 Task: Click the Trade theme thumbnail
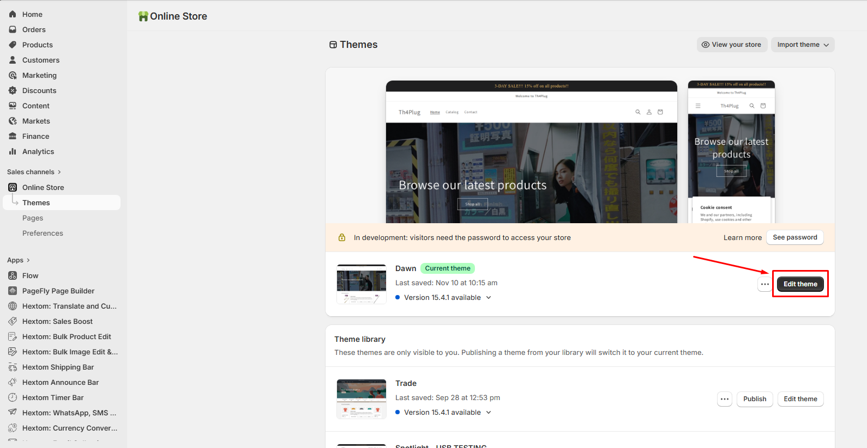coord(362,399)
